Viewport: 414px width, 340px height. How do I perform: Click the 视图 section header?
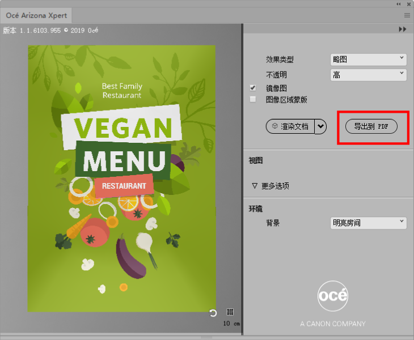256,160
